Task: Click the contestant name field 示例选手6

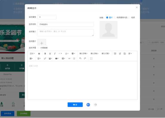Action: 66,24
